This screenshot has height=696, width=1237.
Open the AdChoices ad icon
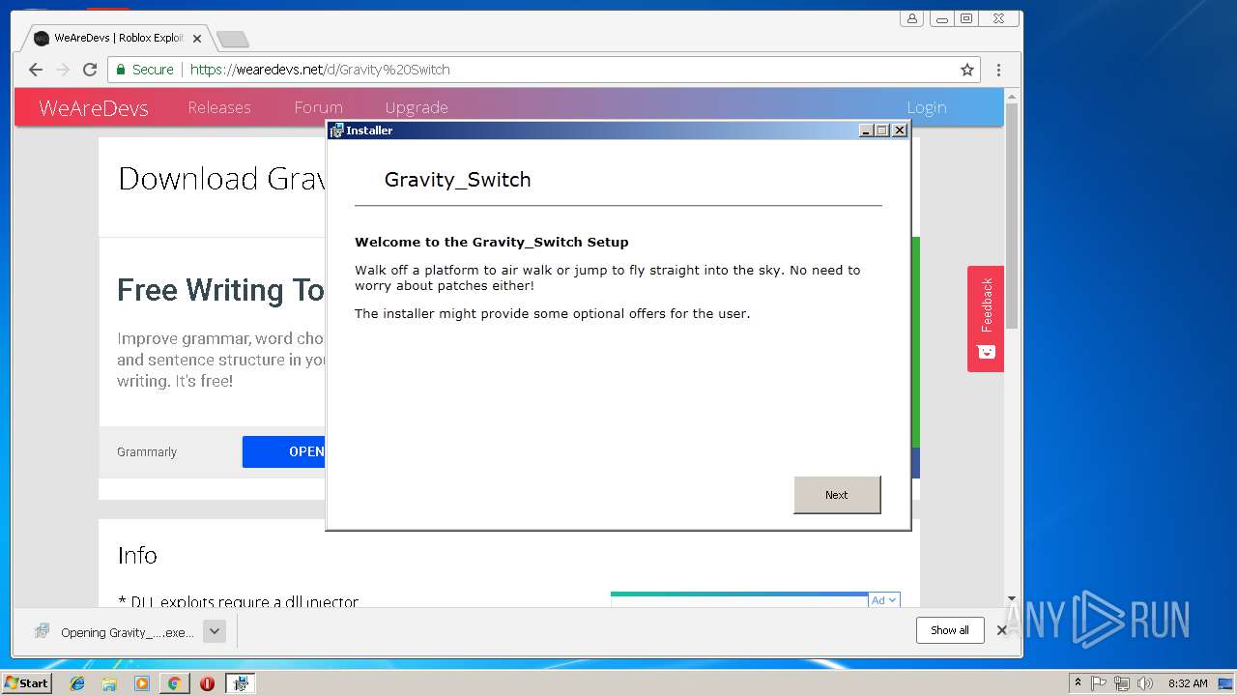[884, 600]
